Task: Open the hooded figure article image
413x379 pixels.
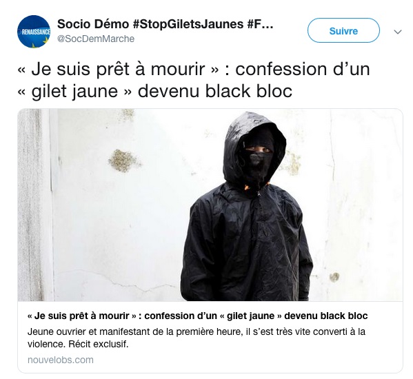Action: (210, 205)
